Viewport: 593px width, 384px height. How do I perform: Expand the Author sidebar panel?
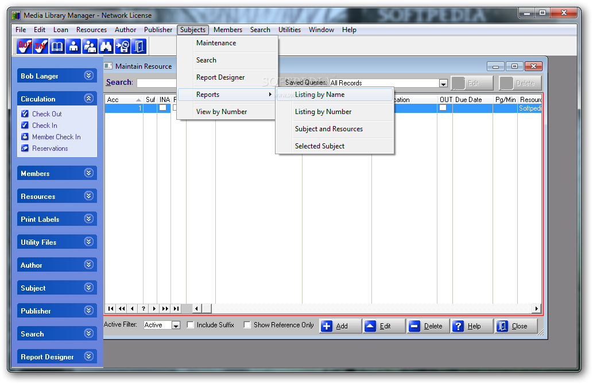[x=89, y=265]
